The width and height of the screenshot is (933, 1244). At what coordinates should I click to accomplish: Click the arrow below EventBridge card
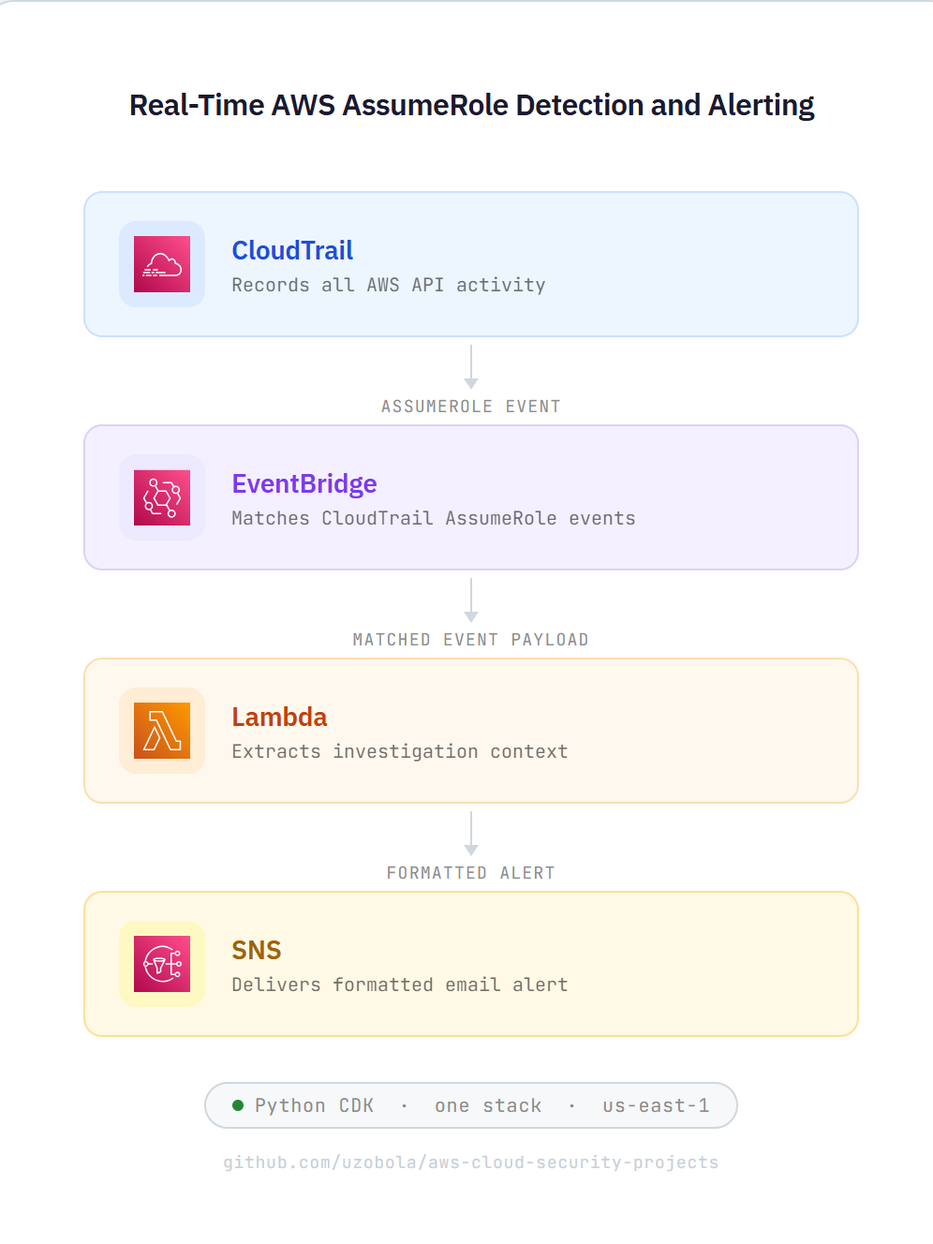[471, 600]
